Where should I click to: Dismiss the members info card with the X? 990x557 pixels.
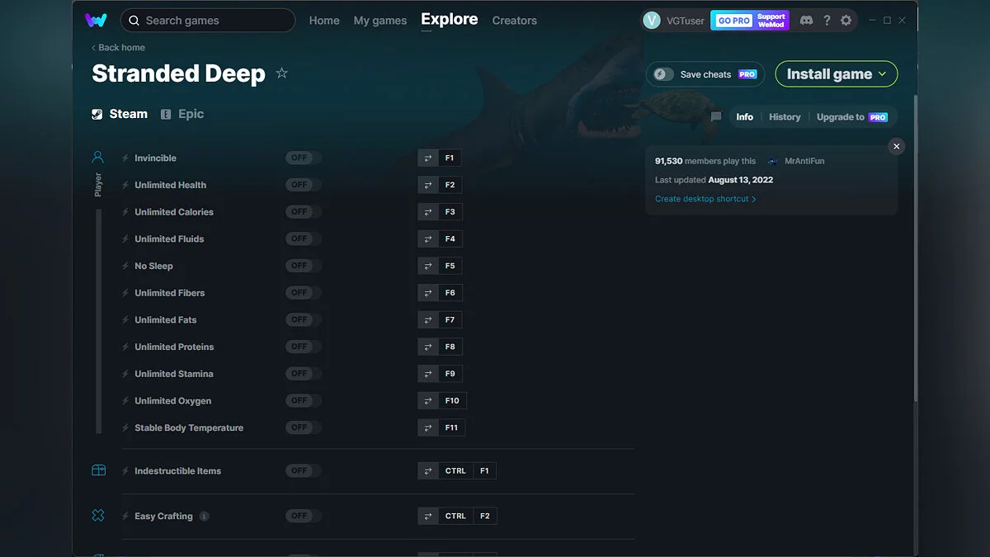[x=896, y=146]
